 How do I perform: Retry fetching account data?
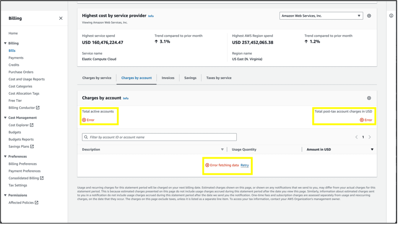[245, 165]
